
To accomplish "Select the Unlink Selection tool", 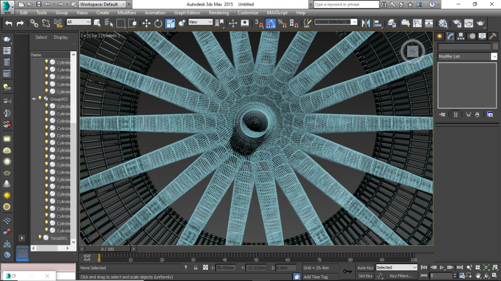I will click(x=46, y=23).
